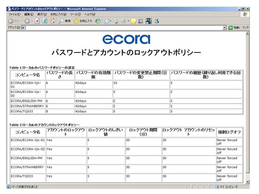Click ECORA/ECORA-QA-02 in Table 2
The image size is (259, 194).
coord(28,149)
